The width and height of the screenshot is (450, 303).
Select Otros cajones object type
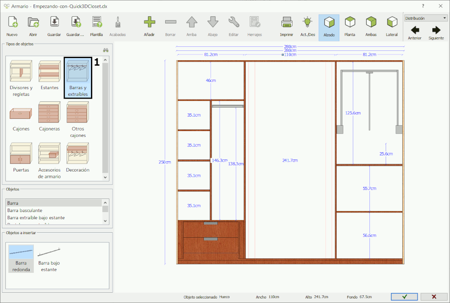(78, 119)
